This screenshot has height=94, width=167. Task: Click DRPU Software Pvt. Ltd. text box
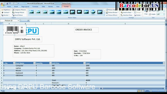point(28,39)
